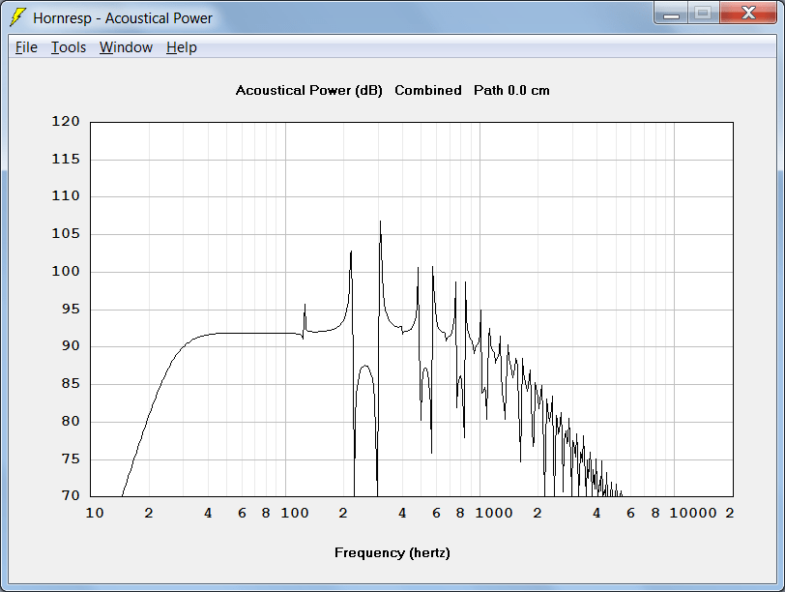
Task: Click the Hornresp lightning bolt title icon
Action: [17, 17]
